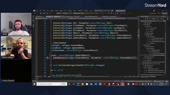
Task: Click the error count indicator
Action: (x=45, y=77)
